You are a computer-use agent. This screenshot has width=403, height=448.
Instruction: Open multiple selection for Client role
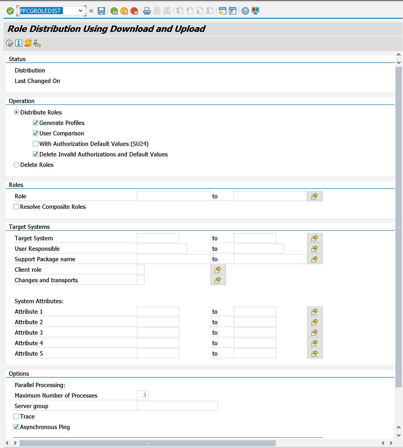(218, 269)
